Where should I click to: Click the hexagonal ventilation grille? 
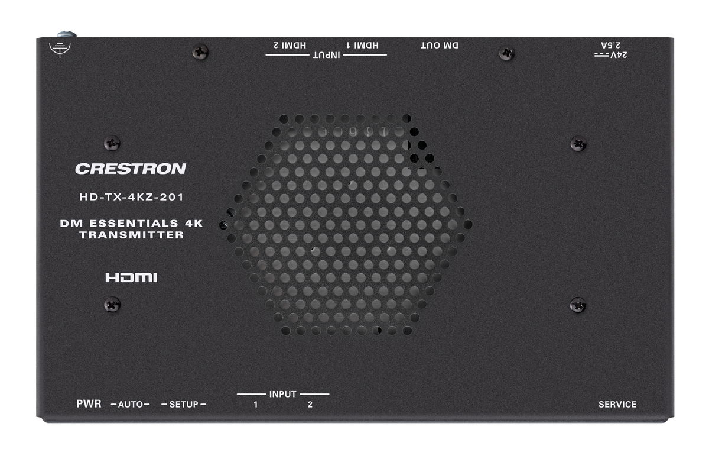pos(349,225)
